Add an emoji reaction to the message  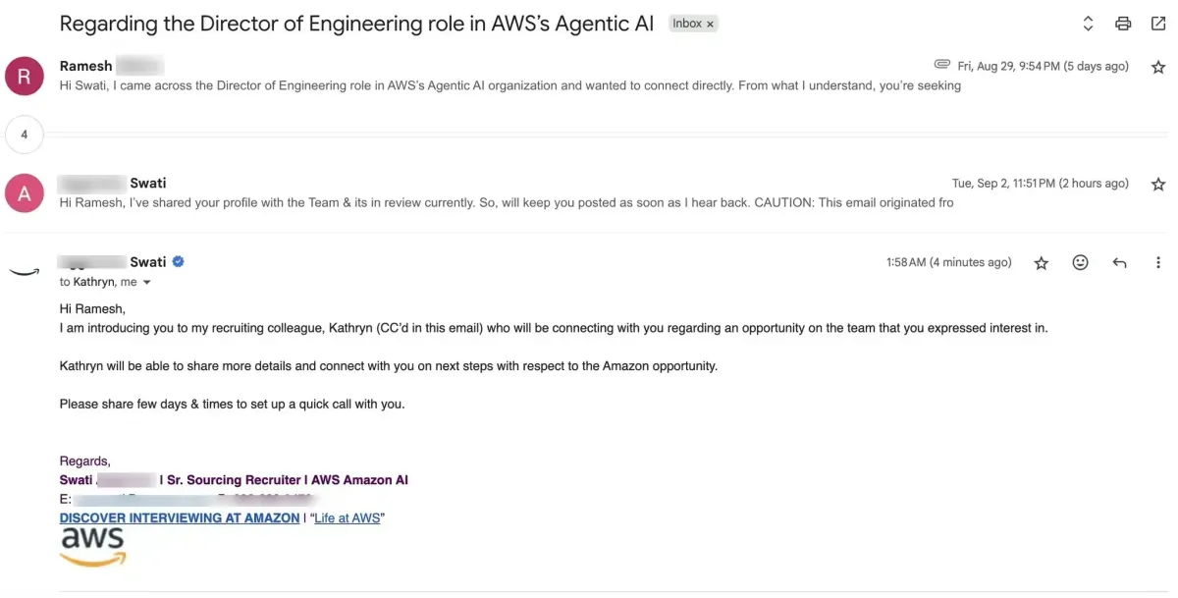coord(1081,263)
